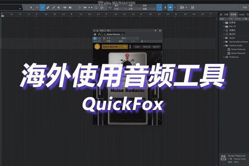The height and width of the screenshot is (166, 249).
Task: Open plugin gear settings icon
Action: (x=142, y=41)
